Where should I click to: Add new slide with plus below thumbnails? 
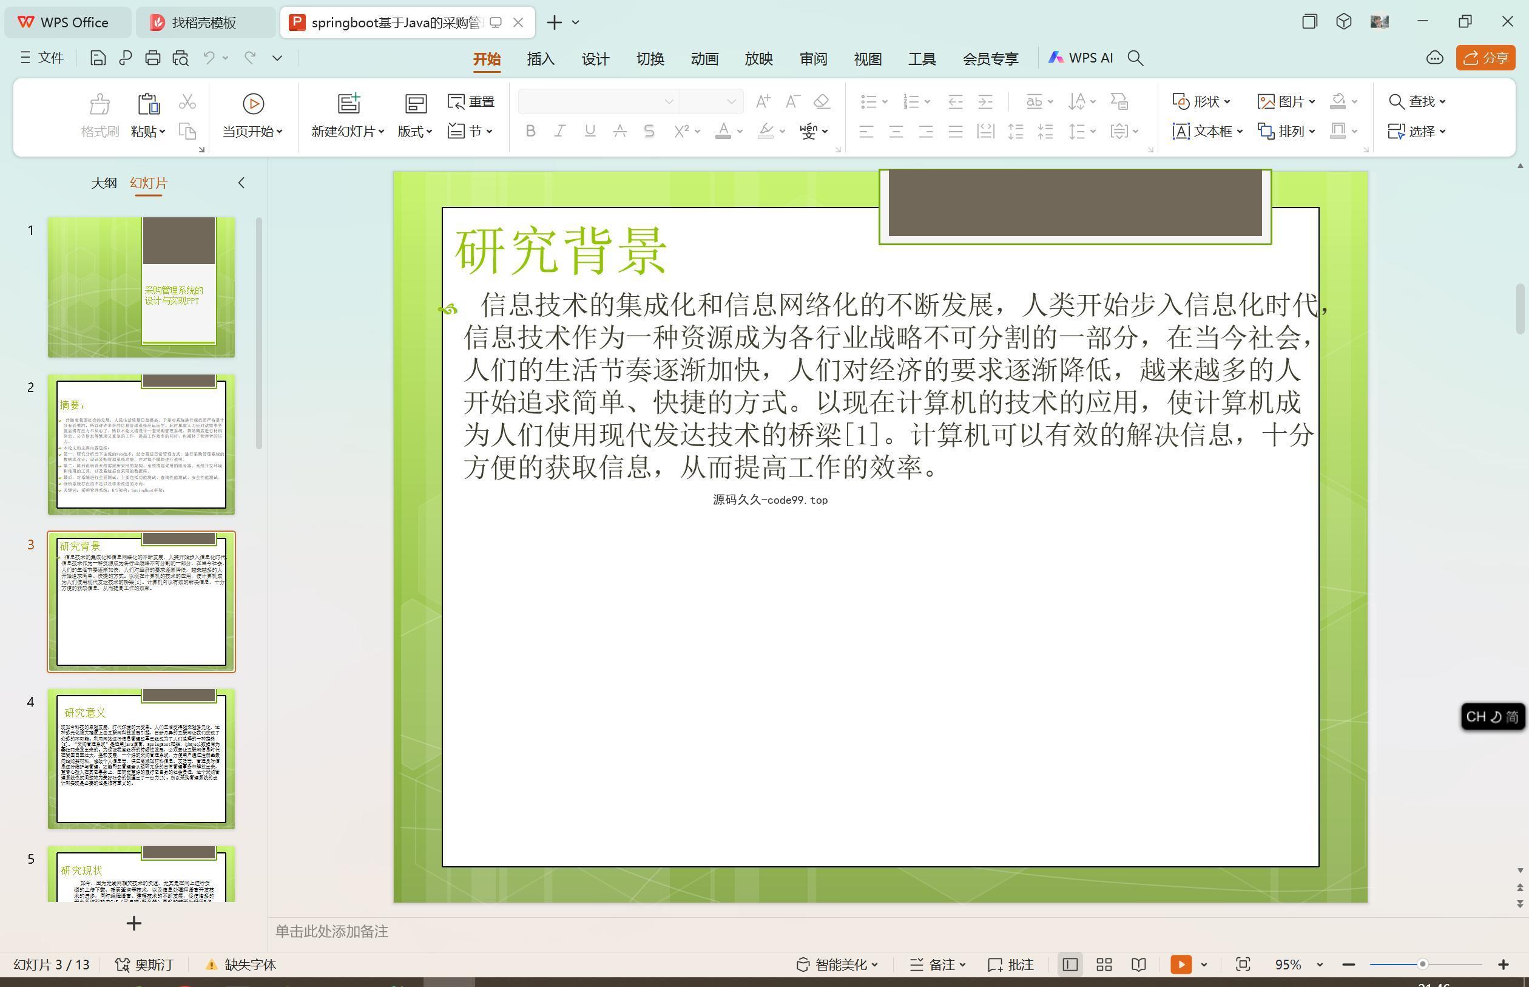134,923
